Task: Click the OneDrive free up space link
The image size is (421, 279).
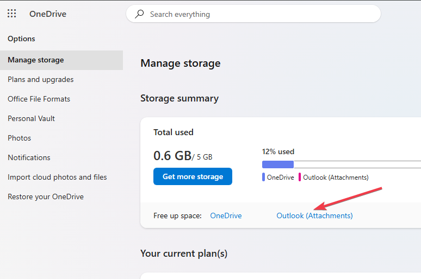Action: point(226,215)
